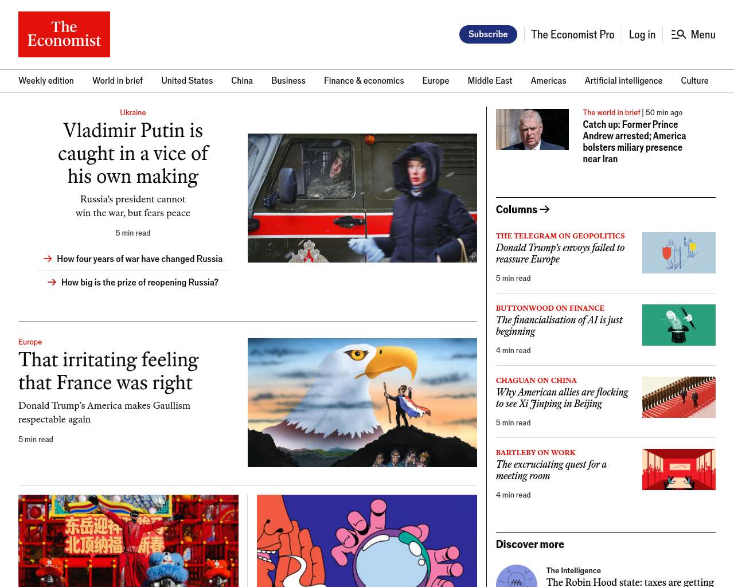The image size is (734, 587).
Task: Select Europe in the navigation bar
Action: 436,81
